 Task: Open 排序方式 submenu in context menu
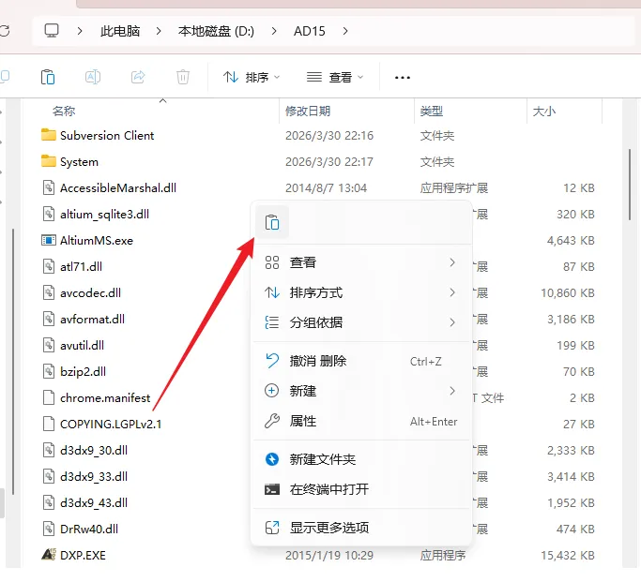[361, 292]
